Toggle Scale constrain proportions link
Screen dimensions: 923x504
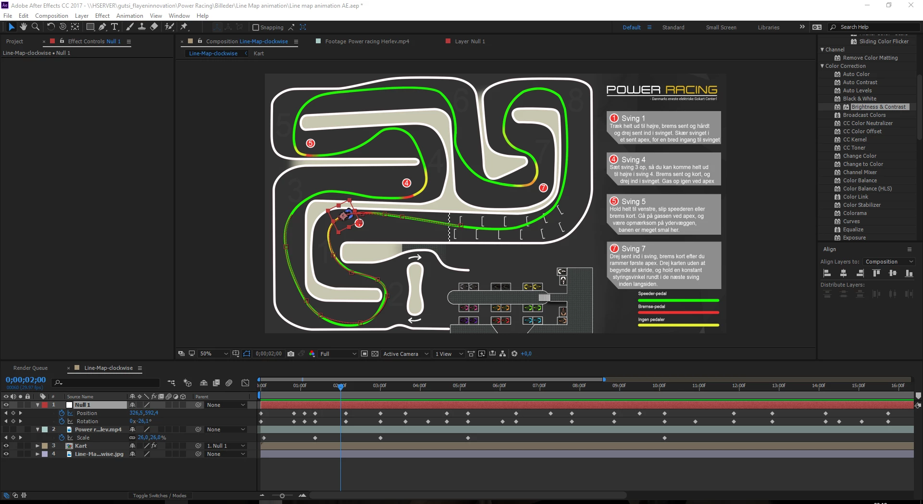(x=132, y=438)
